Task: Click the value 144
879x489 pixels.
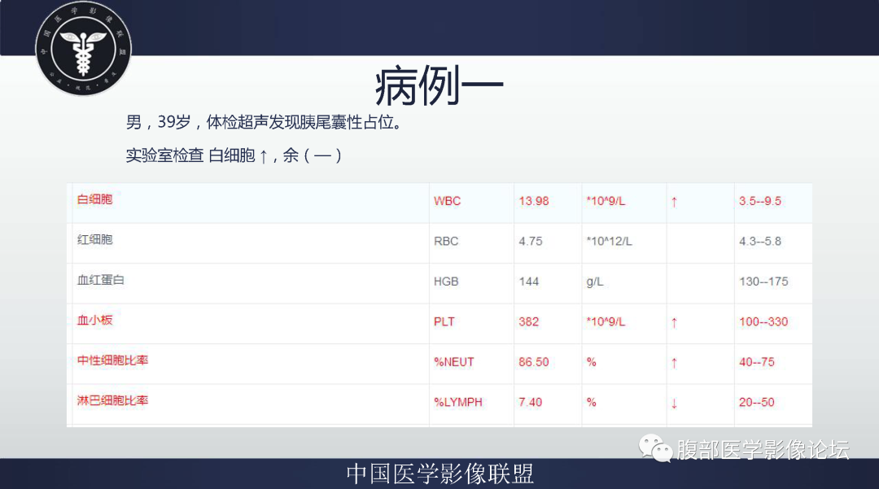Action: 529,282
